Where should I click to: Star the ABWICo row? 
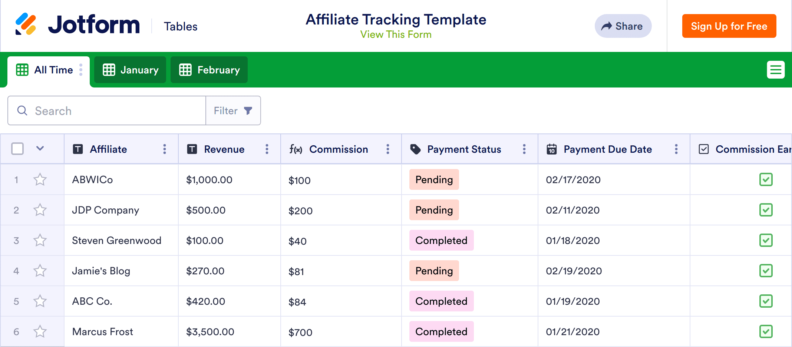point(40,180)
